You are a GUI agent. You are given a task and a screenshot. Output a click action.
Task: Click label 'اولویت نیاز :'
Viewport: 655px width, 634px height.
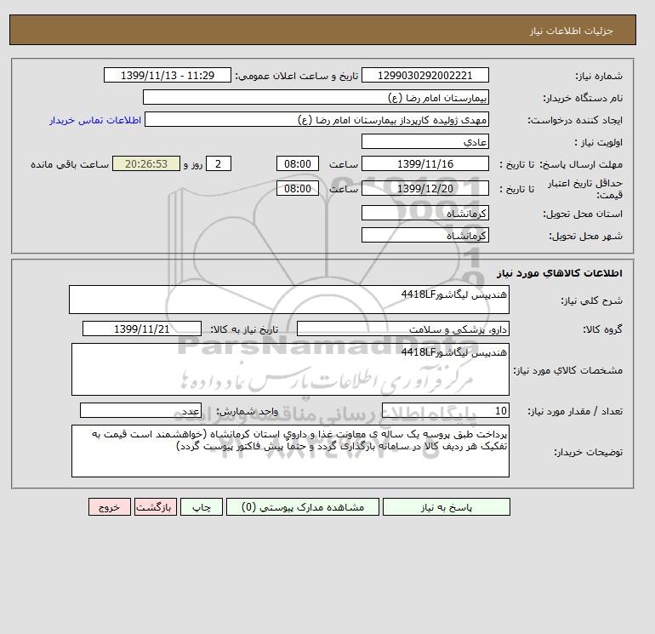coord(599,142)
